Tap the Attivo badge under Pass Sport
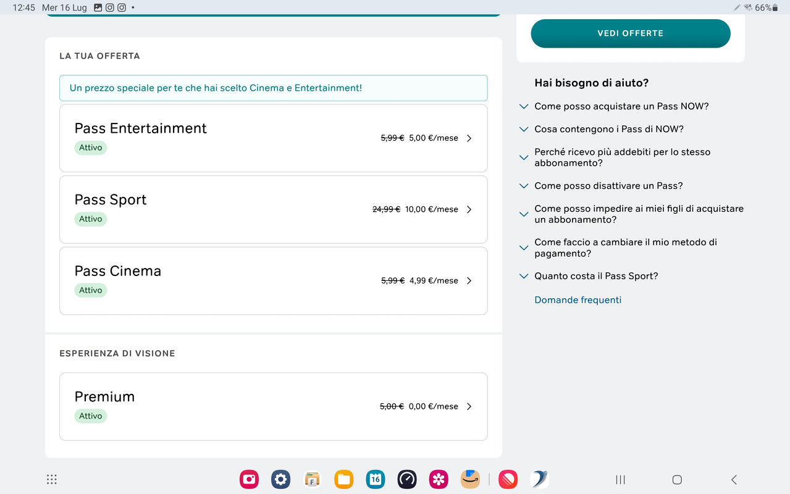790x494 pixels. coord(90,219)
